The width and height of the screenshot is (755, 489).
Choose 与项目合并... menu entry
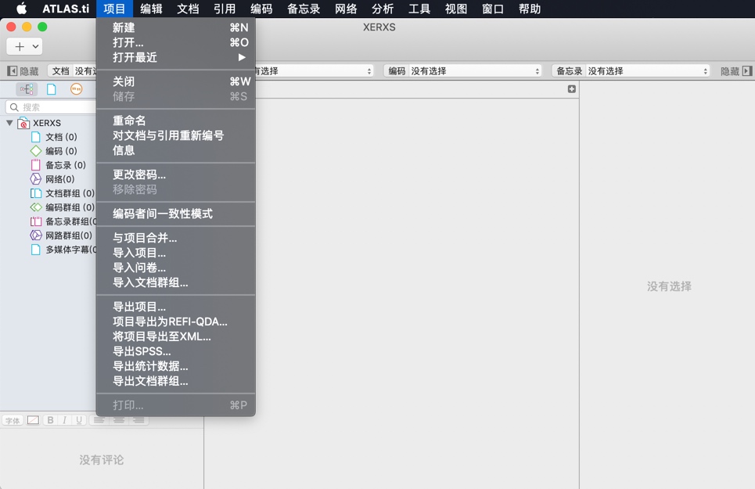pyautogui.click(x=176, y=237)
